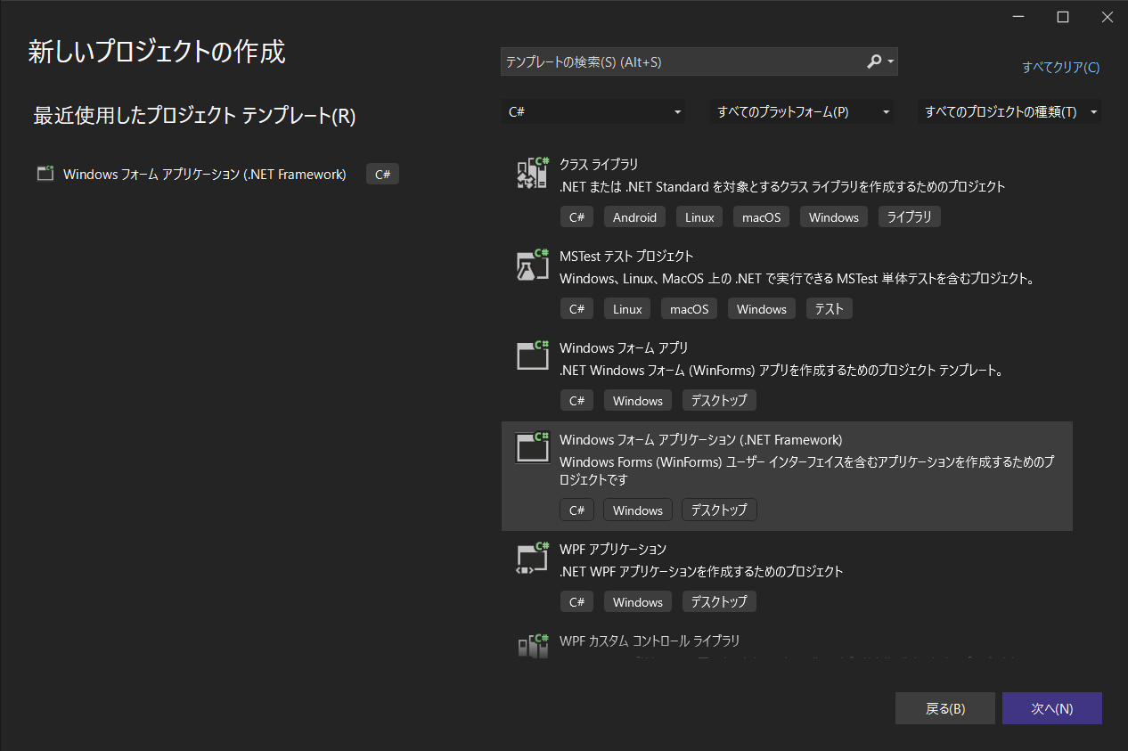The width and height of the screenshot is (1128, 751).
Task: Select the MSTest テスト プロジェクト title
Action: pos(626,257)
